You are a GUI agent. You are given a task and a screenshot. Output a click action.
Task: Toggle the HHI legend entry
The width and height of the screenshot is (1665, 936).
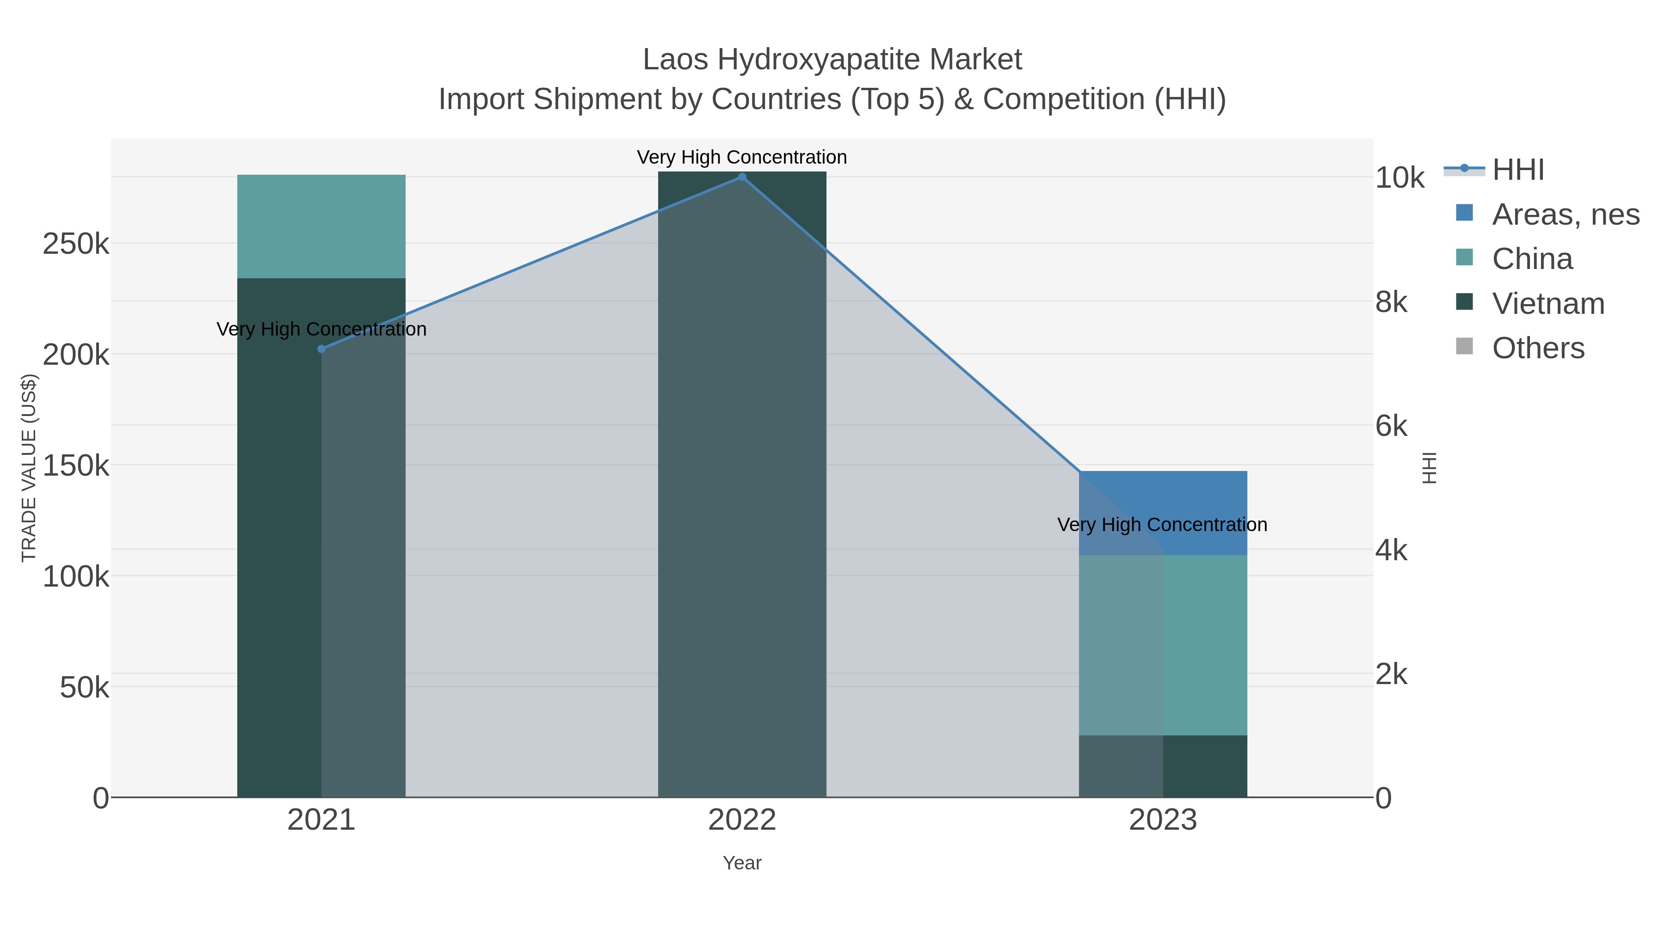[x=1494, y=170]
